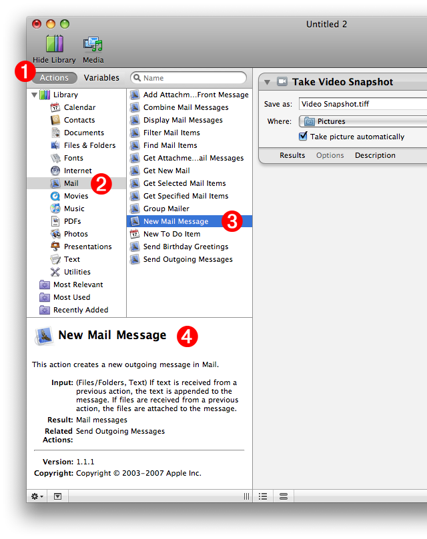Choose the Movies category icon

55,196
